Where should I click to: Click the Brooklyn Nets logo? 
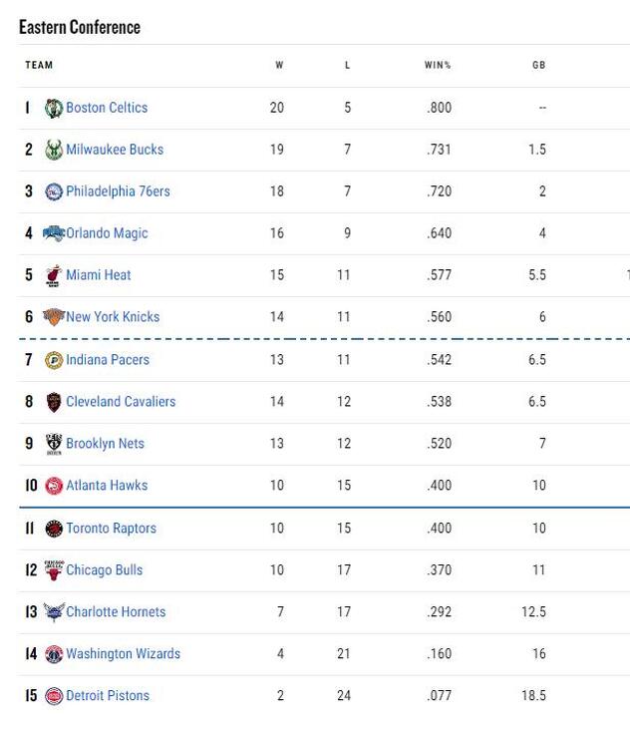tap(54, 444)
